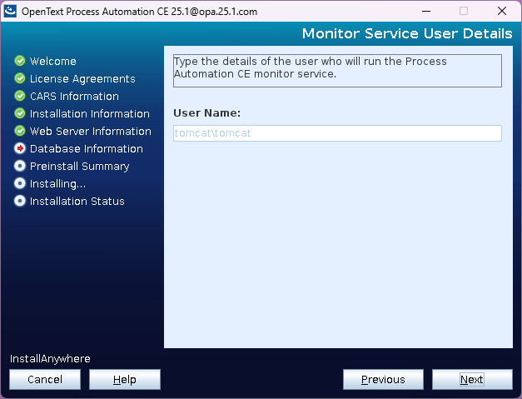Click the User Name: label

click(206, 113)
